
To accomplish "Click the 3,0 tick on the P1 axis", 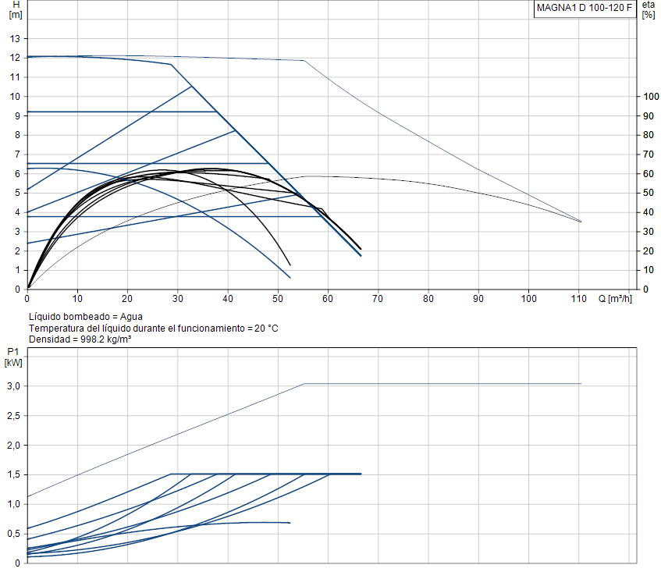I will pos(13,386).
